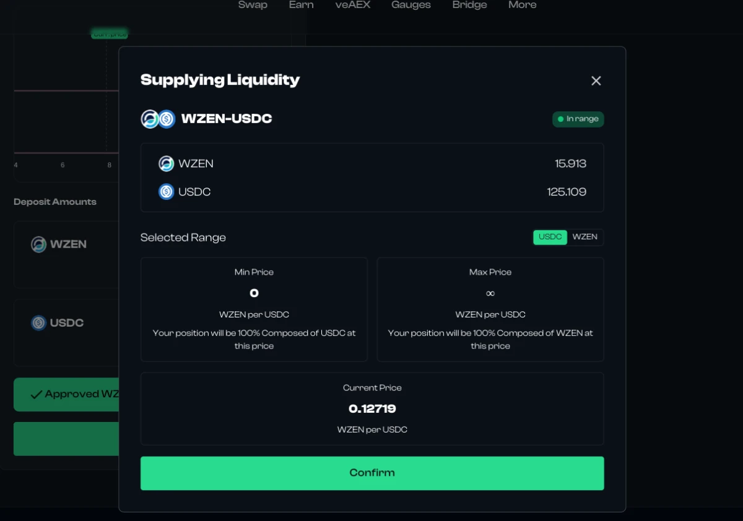Screen dimensions: 743x521
Task: Click the checkmark on Approved WZEN button
Action: [36, 394]
